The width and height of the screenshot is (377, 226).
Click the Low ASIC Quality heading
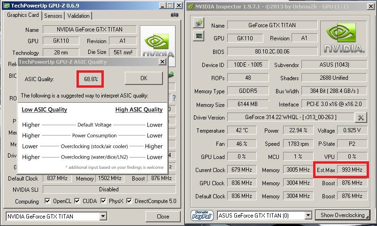[x=44, y=110]
